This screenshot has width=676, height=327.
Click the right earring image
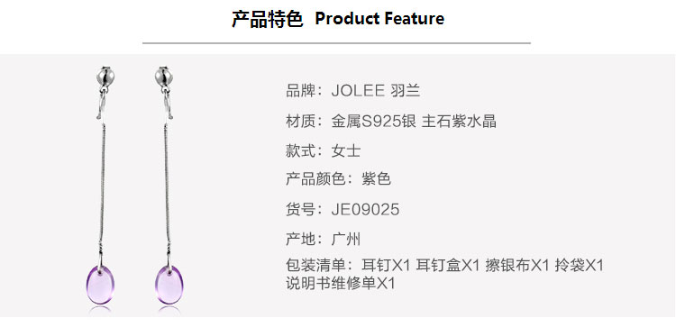point(169,186)
